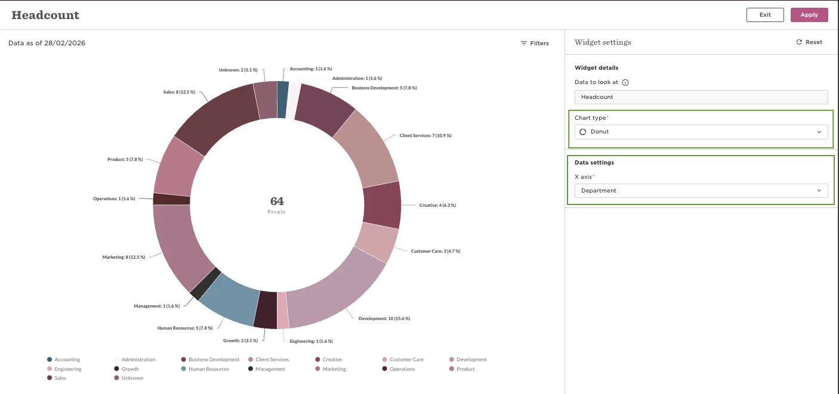
Task: Click the donut icon in the Chart type field
Action: point(583,132)
